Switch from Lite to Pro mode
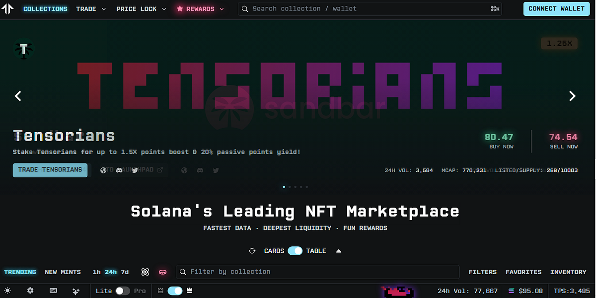The image size is (596, 298). (x=121, y=291)
